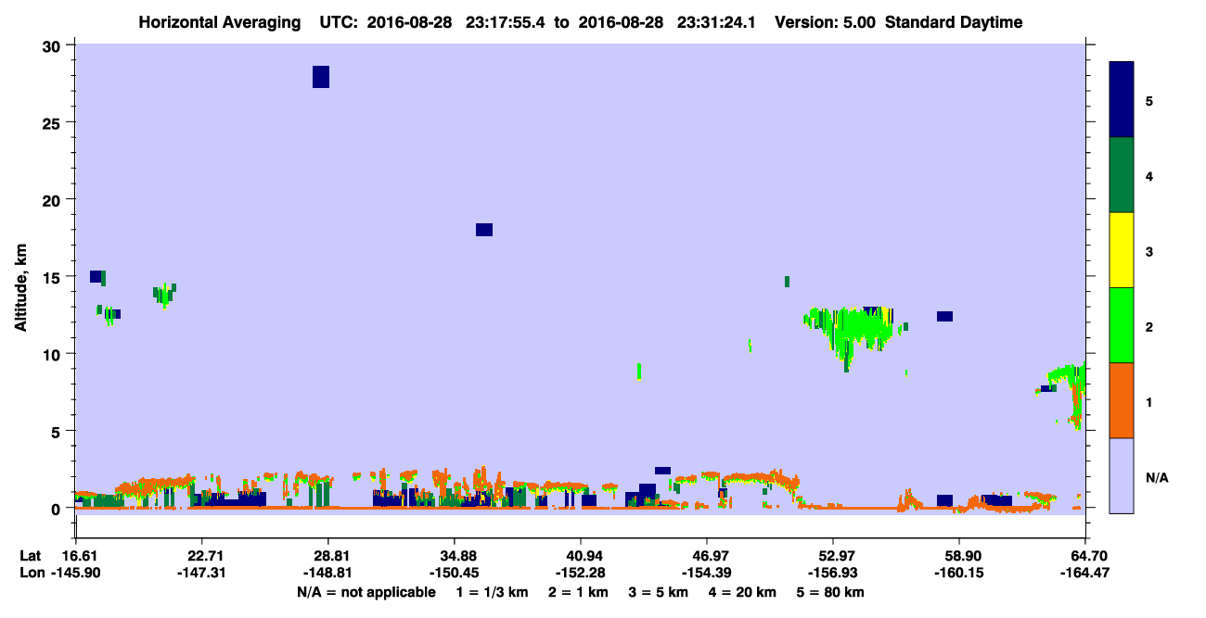Screen dimensions: 1206x618
Task: Click the dark blue feature near 28 km altitude
Action: 321,77
